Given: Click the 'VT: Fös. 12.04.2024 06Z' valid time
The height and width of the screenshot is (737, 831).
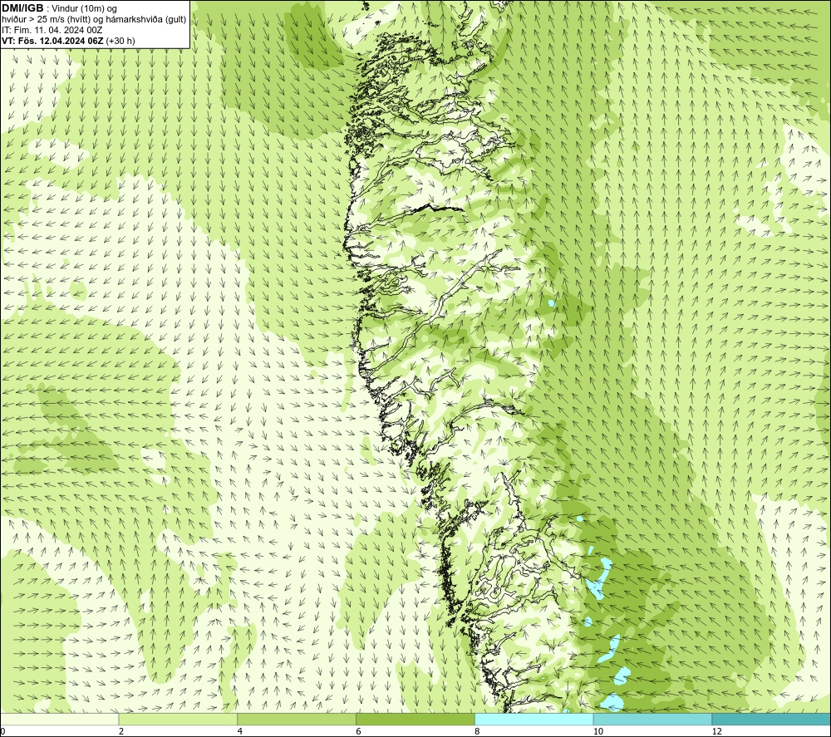Looking at the screenshot, I should [53, 41].
